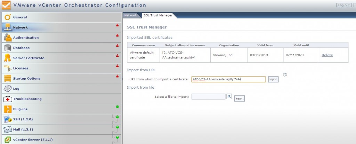Click the Valid from column header
This screenshot has height=144, width=356.
tap(265, 45)
